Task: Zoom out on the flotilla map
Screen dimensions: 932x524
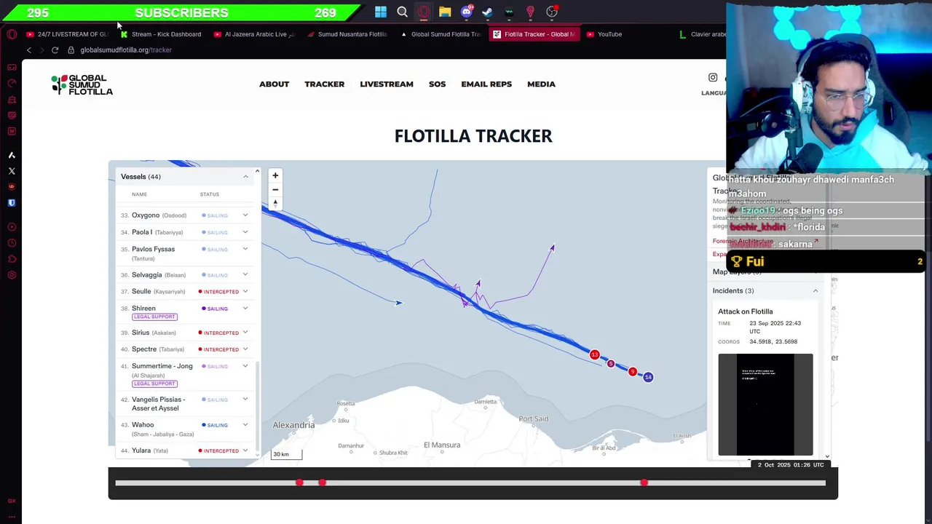Action: point(275,189)
